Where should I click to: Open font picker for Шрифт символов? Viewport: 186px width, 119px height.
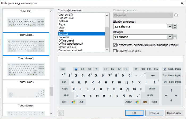tap(169, 26)
